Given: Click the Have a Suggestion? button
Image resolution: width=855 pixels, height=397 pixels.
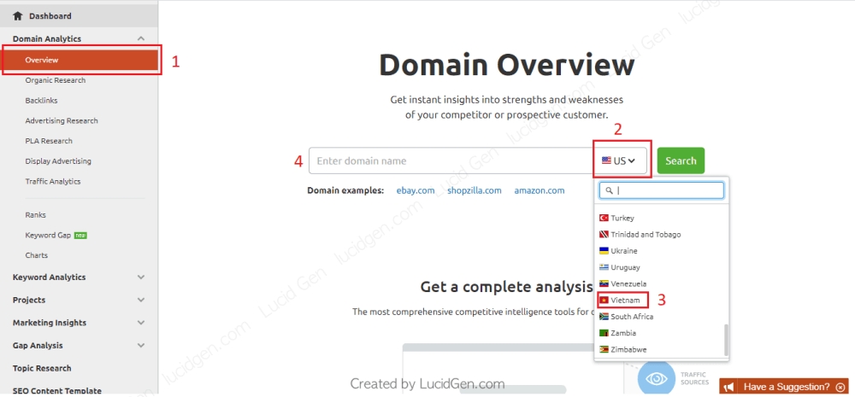Looking at the screenshot, I should [783, 387].
